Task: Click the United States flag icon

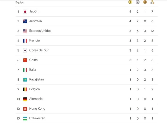Action: 25,31
